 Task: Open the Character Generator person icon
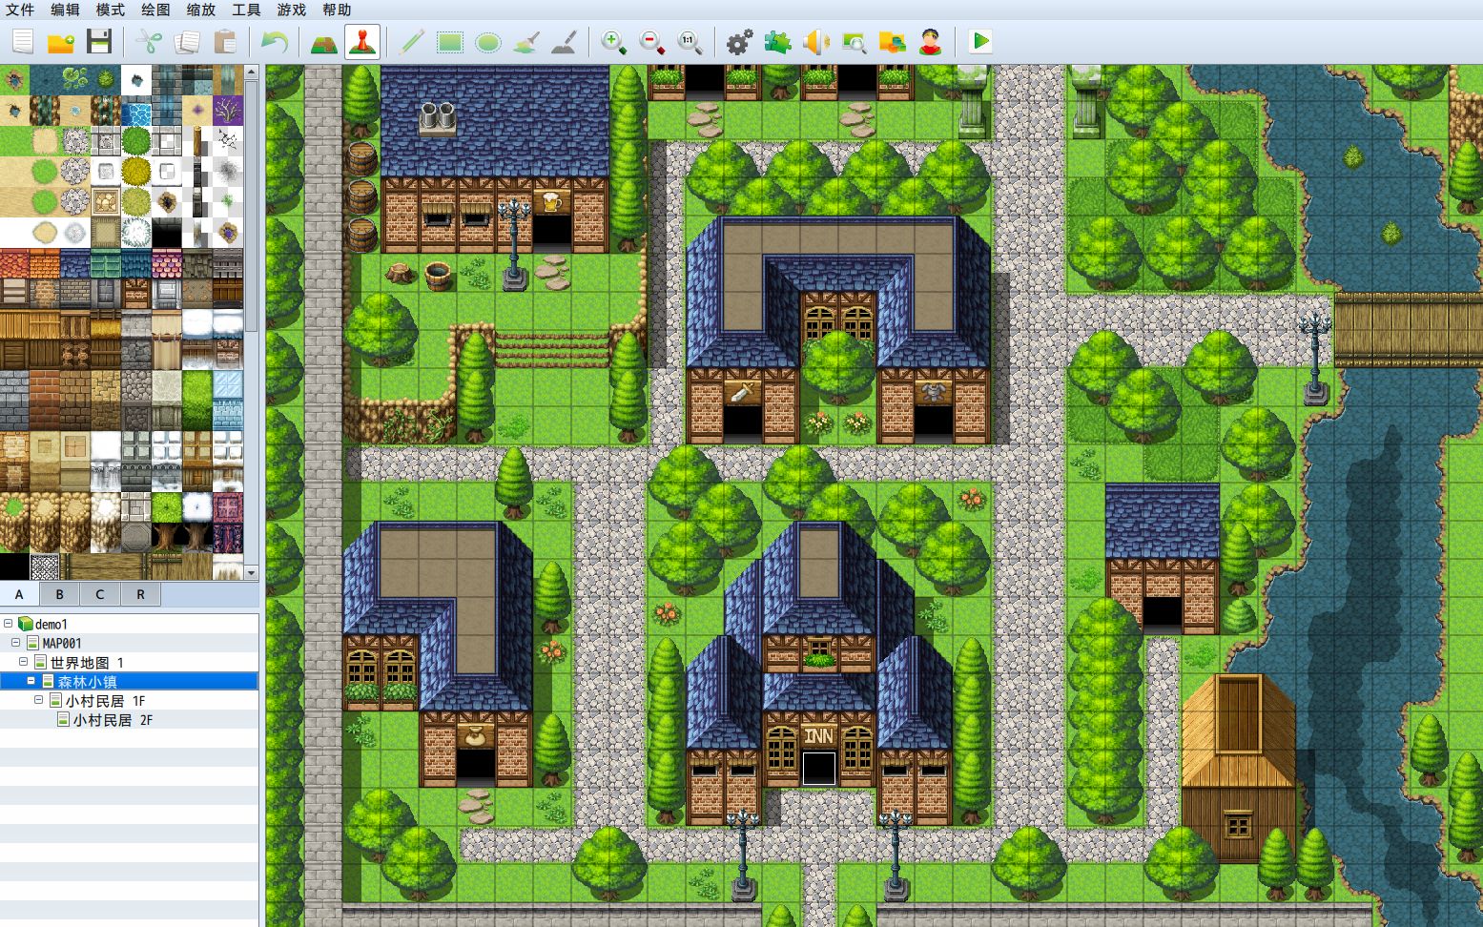(931, 42)
